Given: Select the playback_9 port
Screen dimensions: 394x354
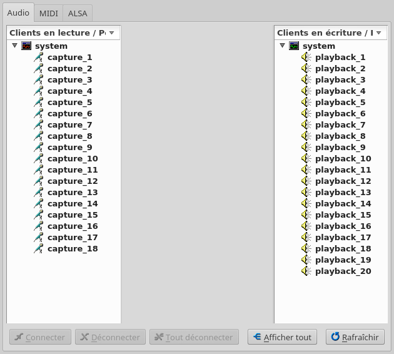Looking at the screenshot, I should tap(340, 147).
